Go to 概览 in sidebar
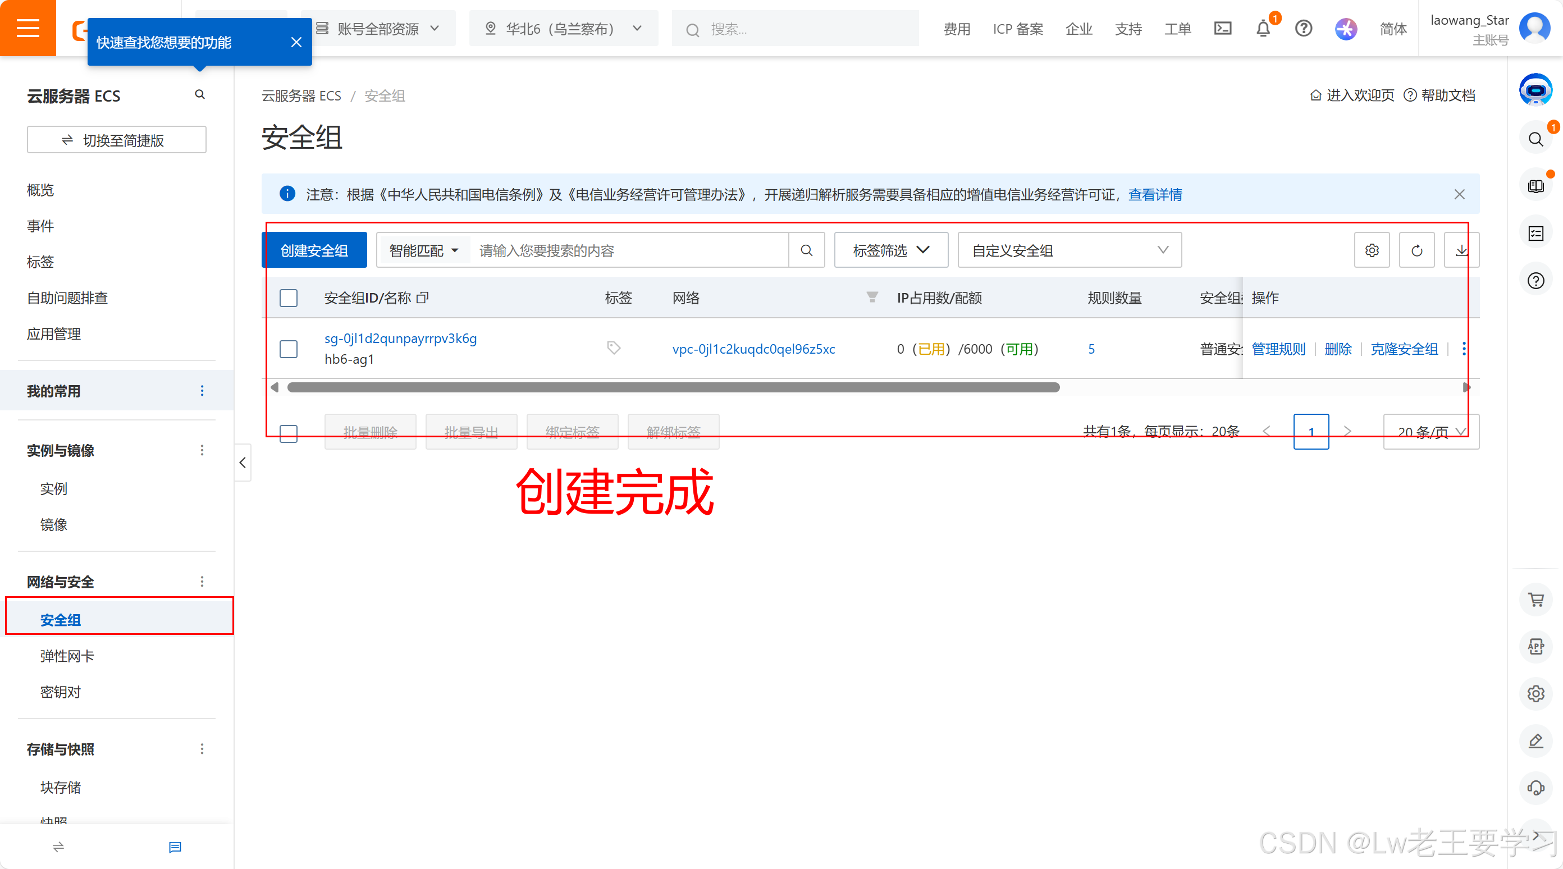This screenshot has width=1563, height=869. pyautogui.click(x=40, y=190)
